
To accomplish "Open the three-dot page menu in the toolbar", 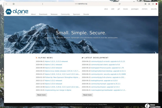I will (x=43, y=4).
